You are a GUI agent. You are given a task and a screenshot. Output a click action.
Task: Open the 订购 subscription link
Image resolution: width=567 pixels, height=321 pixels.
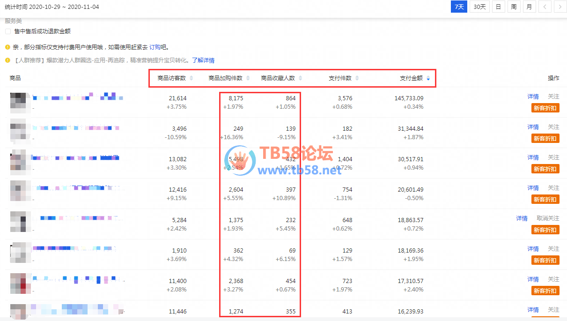pyautogui.click(x=158, y=47)
